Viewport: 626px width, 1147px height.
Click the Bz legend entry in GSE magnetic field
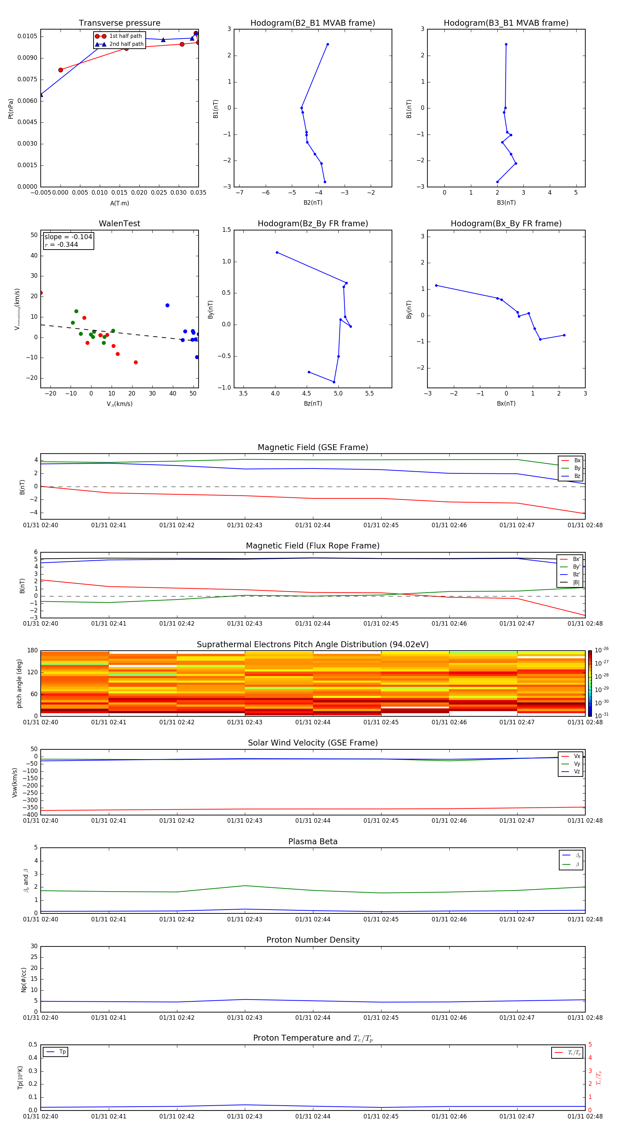(x=571, y=476)
